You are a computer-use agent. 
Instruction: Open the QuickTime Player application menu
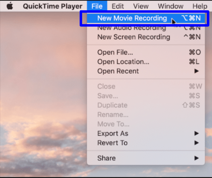pyautogui.click(x=53, y=6)
